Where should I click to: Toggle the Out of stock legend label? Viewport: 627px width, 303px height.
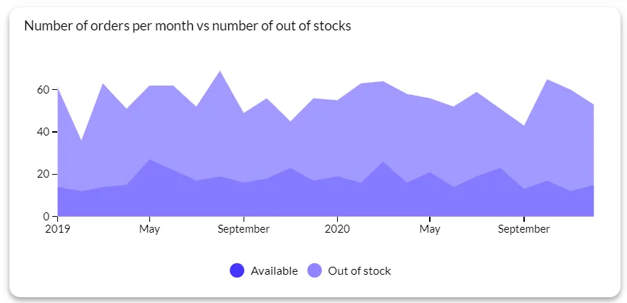(360, 270)
